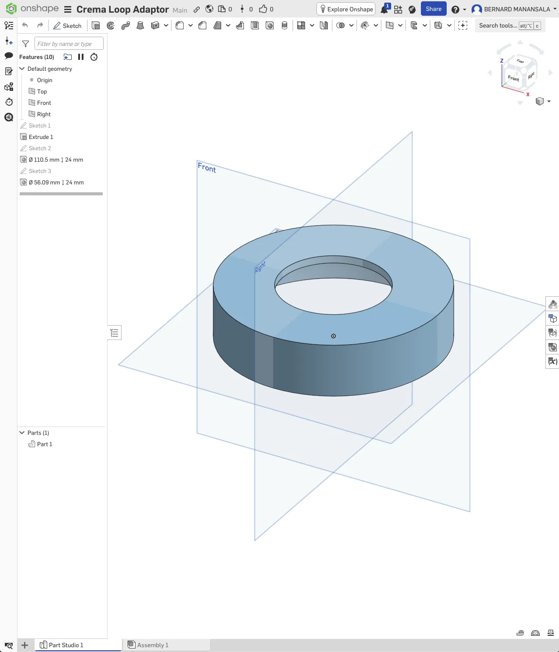Select the Sweep tool
559x652 pixels.
pyautogui.click(x=125, y=26)
